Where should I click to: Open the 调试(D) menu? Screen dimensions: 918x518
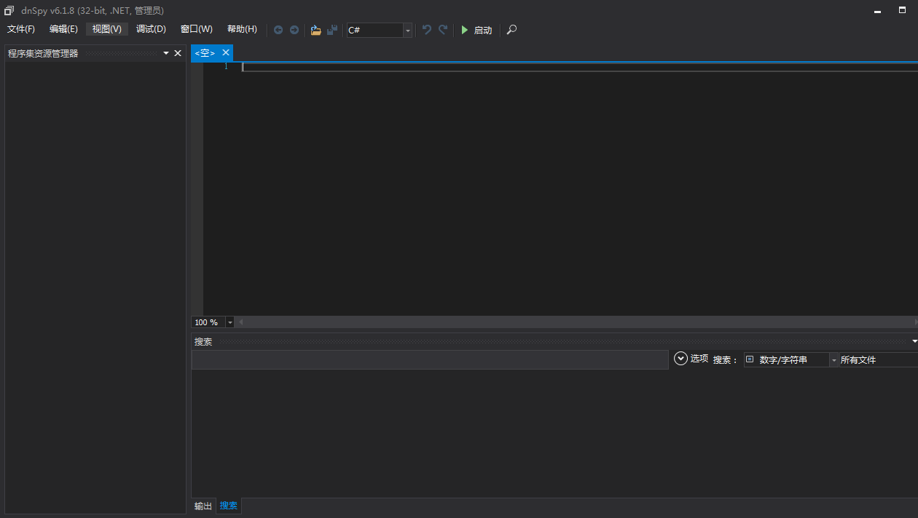point(151,29)
